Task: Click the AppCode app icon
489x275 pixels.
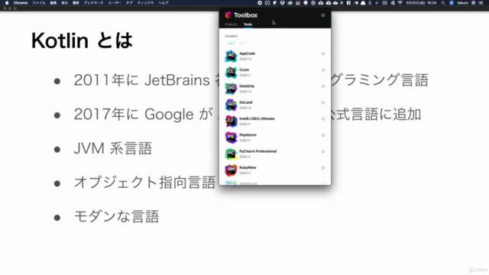Action: 231,56
